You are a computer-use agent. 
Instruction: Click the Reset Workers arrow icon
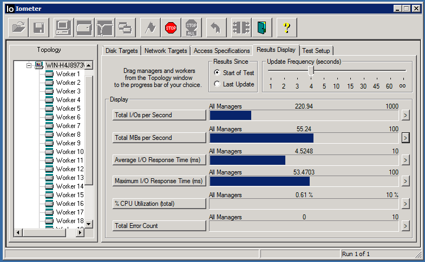click(215, 27)
